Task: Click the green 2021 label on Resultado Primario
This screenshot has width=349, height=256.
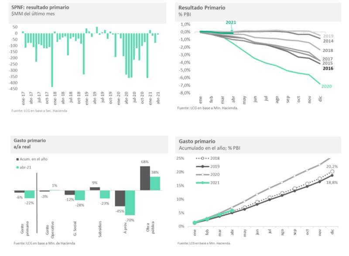Action: tap(231, 22)
